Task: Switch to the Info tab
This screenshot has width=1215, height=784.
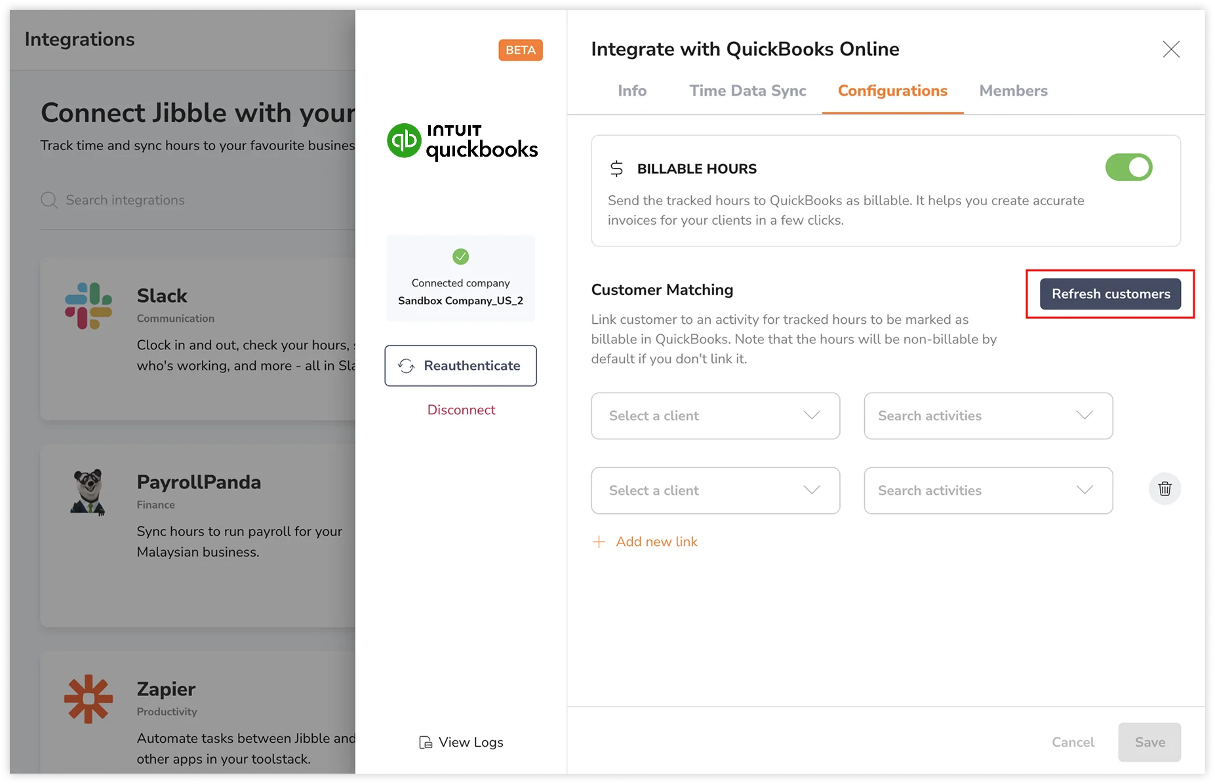Action: point(632,90)
